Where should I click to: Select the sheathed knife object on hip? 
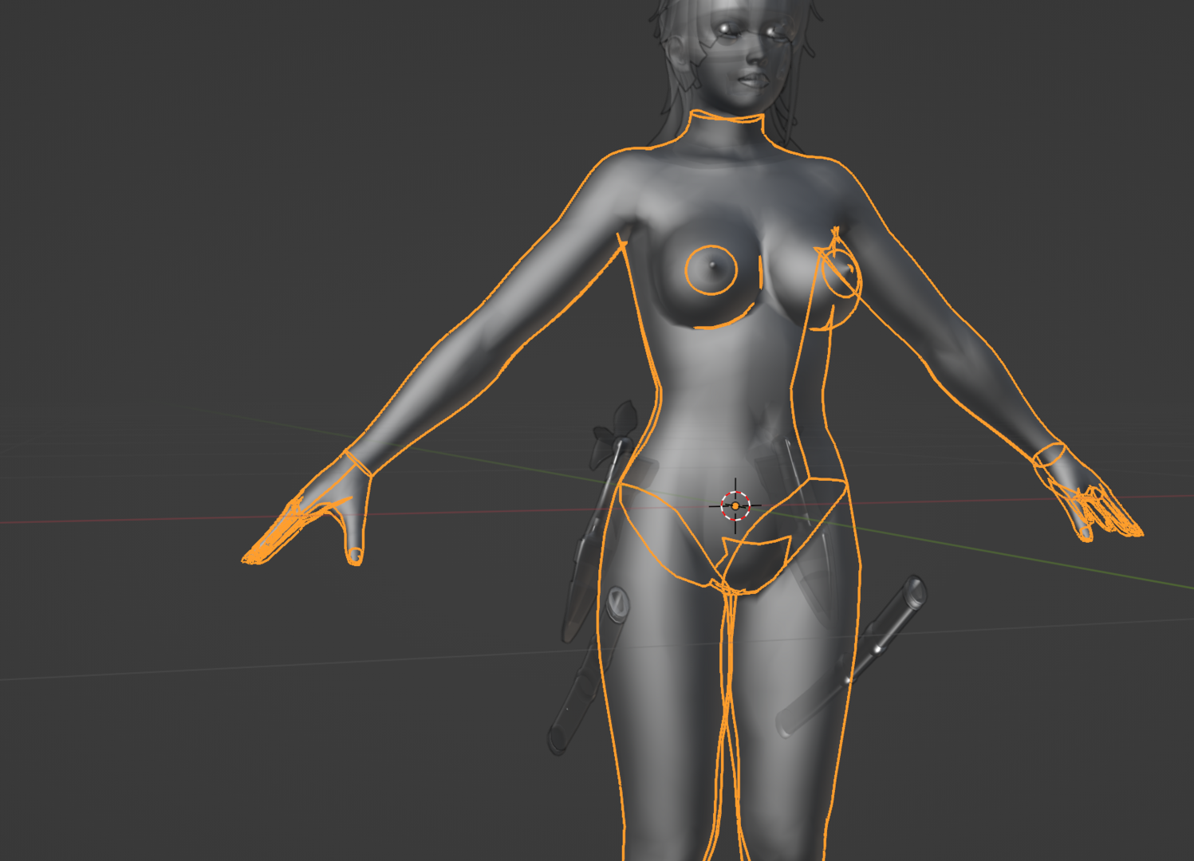click(x=593, y=542)
